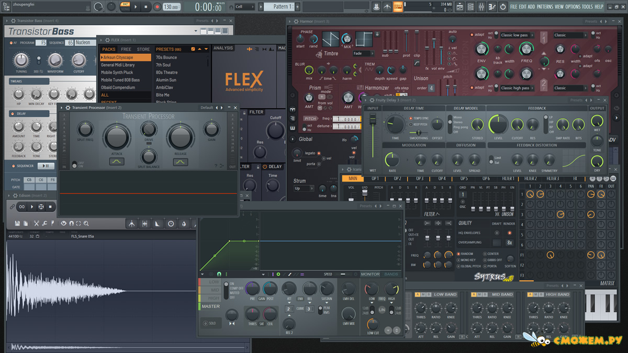Click Edison stop button

(x=50, y=207)
